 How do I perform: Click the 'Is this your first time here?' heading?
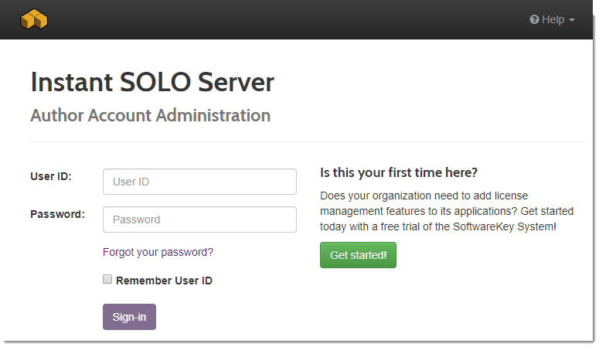(399, 172)
